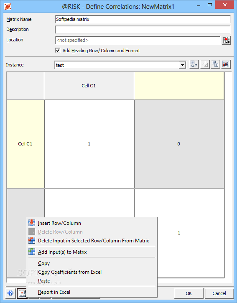Click the red arrow graph icon beside the help button
This screenshot has height=303, width=237.
pyautogui.click(x=22, y=293)
